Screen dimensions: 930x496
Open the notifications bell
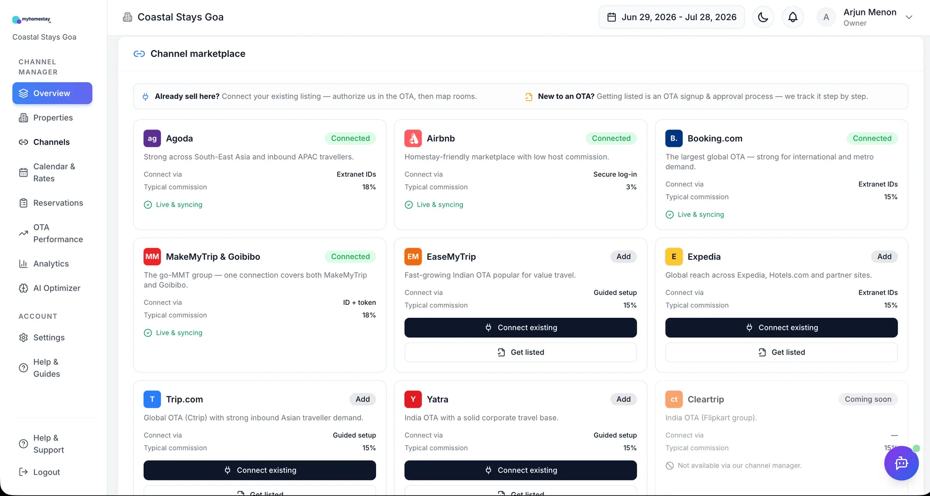(x=793, y=17)
